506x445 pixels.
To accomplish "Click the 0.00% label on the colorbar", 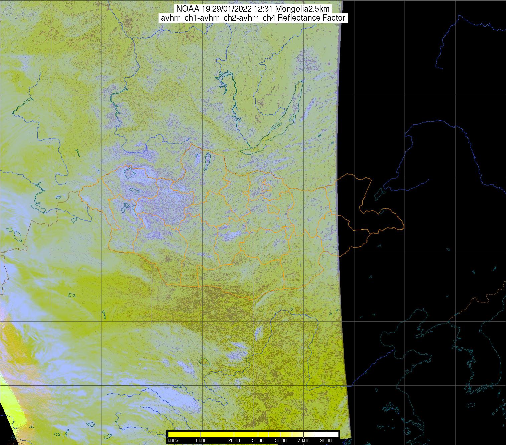I will click(x=173, y=441).
